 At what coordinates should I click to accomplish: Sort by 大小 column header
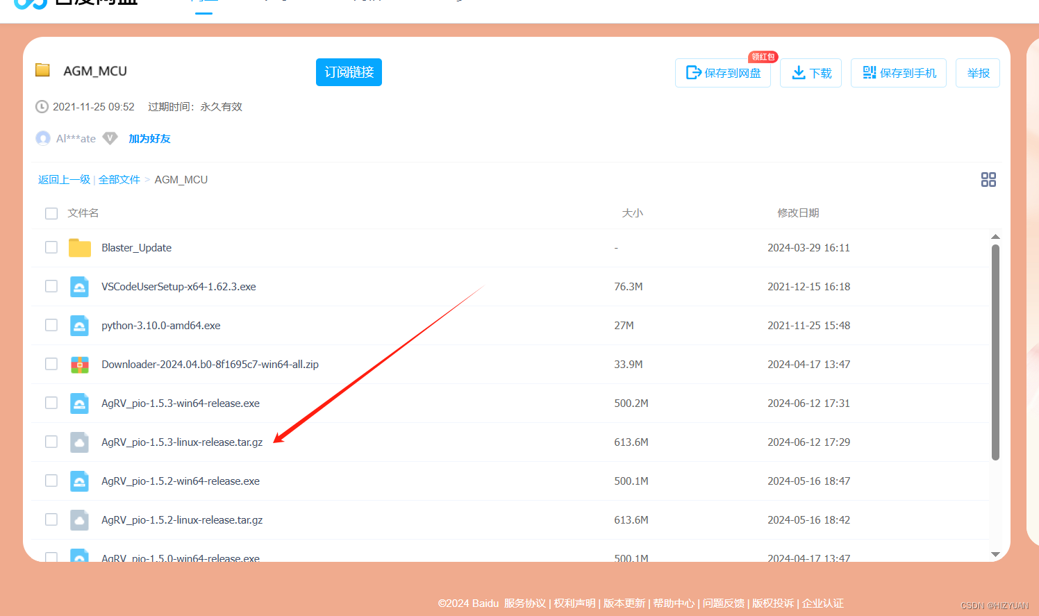click(x=632, y=213)
